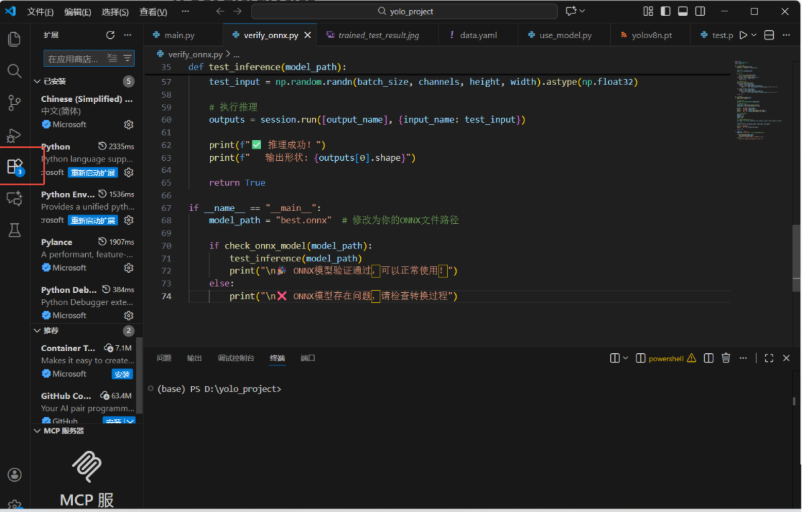This screenshot has height=512, width=802.
Task: Open the Chat view icon
Action: point(14,198)
